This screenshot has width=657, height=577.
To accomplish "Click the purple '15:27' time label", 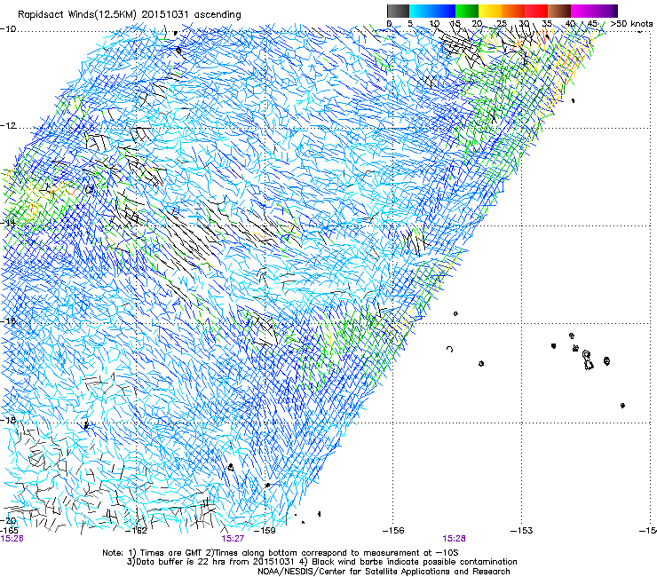I will tap(233, 539).
